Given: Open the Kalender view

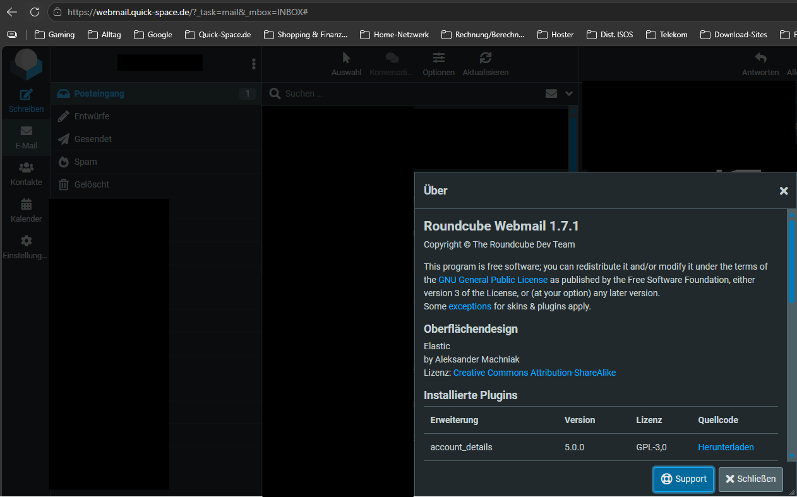Looking at the screenshot, I should pos(26,210).
